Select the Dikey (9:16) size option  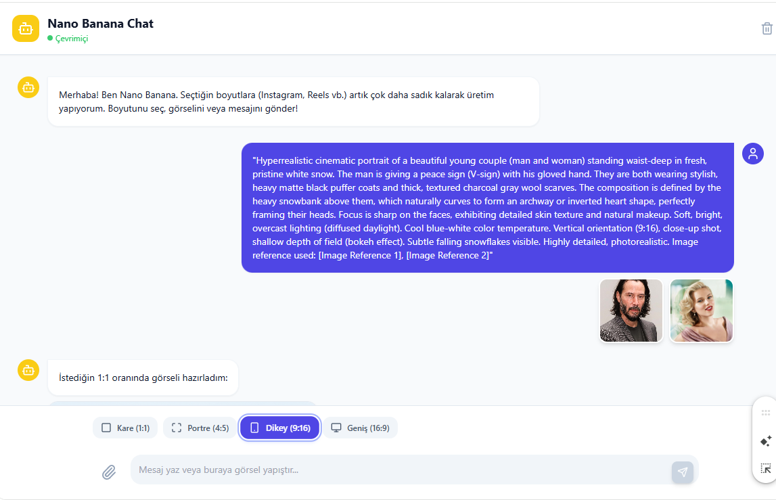pos(280,428)
